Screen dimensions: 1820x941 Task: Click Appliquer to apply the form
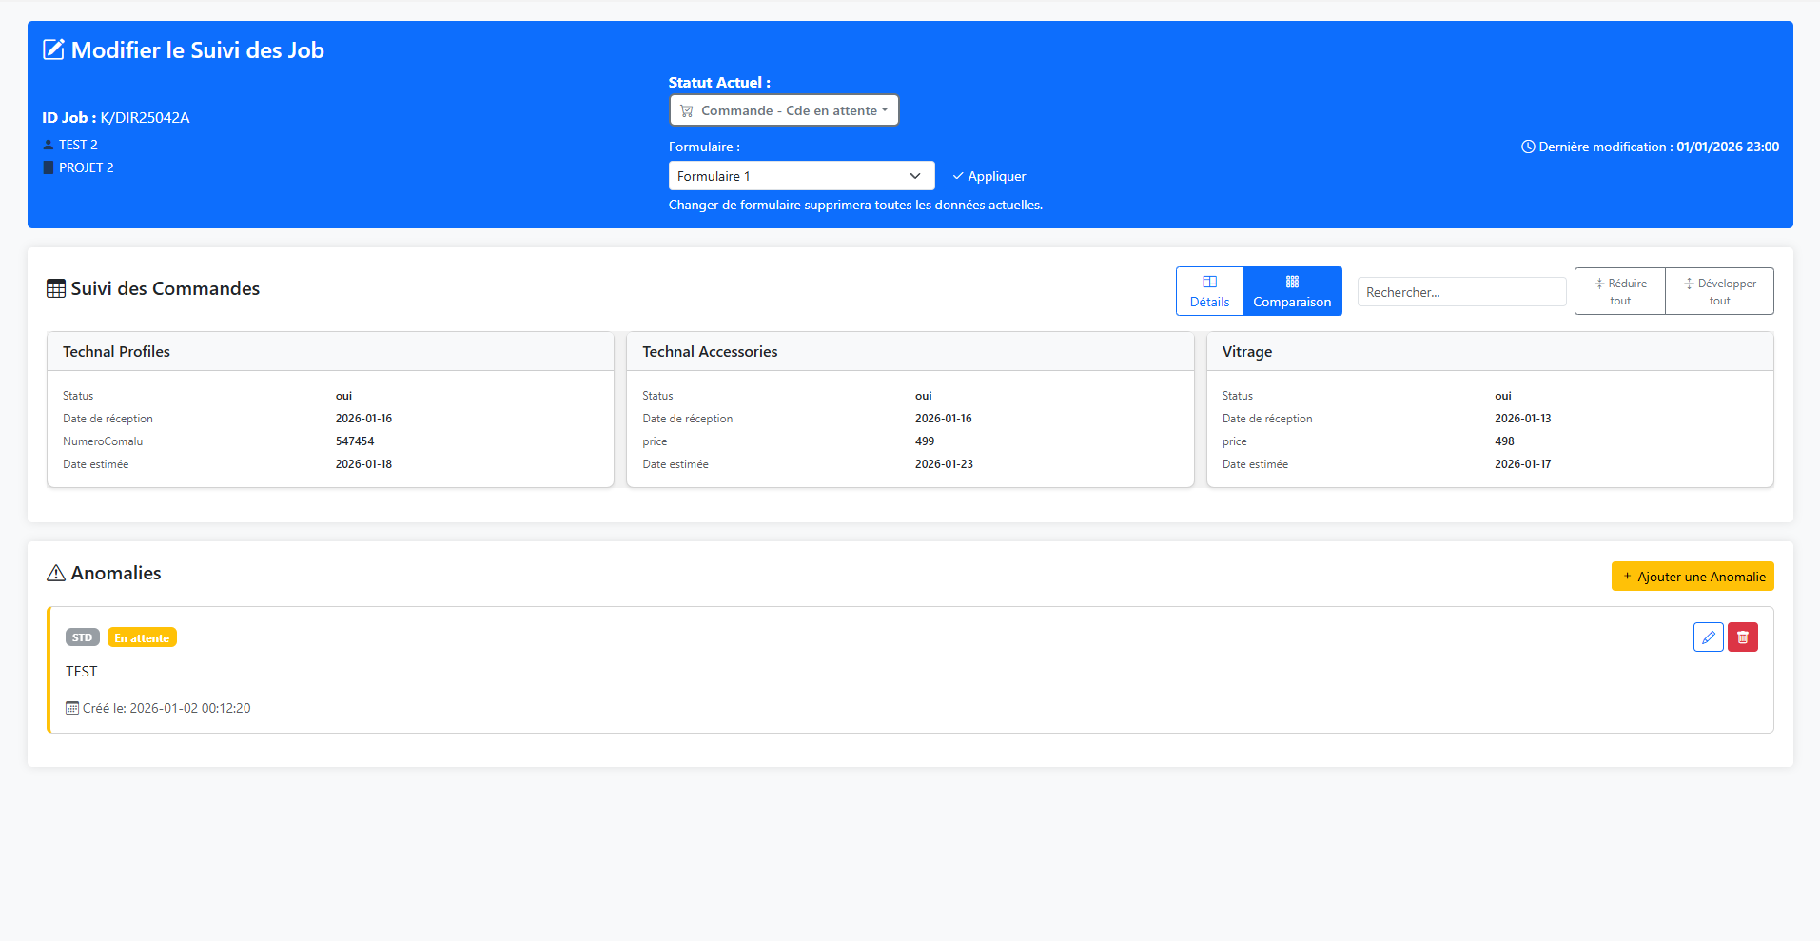[x=989, y=176]
